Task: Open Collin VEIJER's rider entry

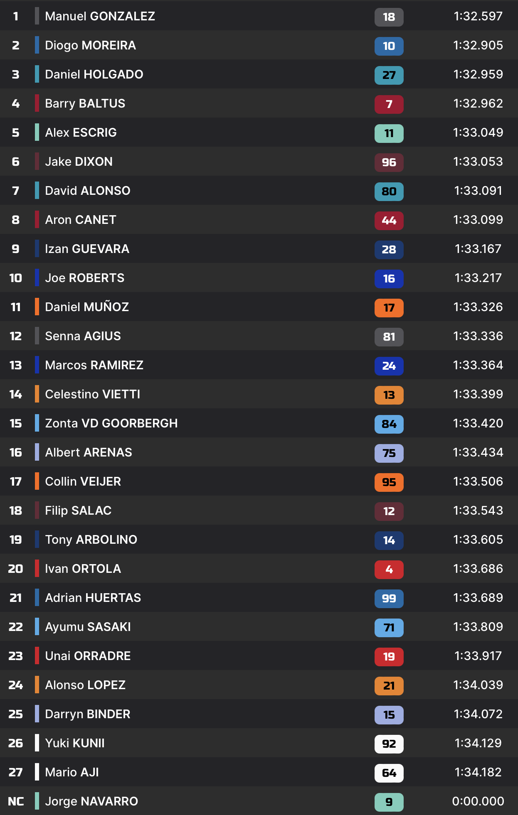Action: tap(83, 481)
